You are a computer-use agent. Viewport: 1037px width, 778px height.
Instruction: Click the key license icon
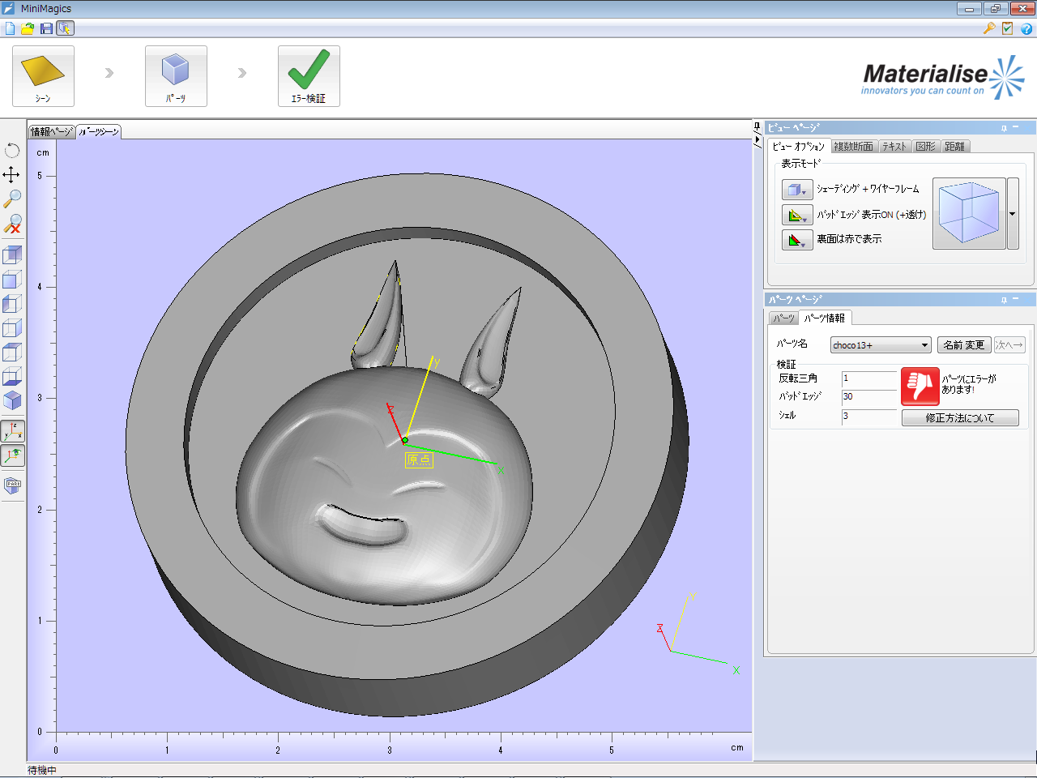pyautogui.click(x=989, y=28)
